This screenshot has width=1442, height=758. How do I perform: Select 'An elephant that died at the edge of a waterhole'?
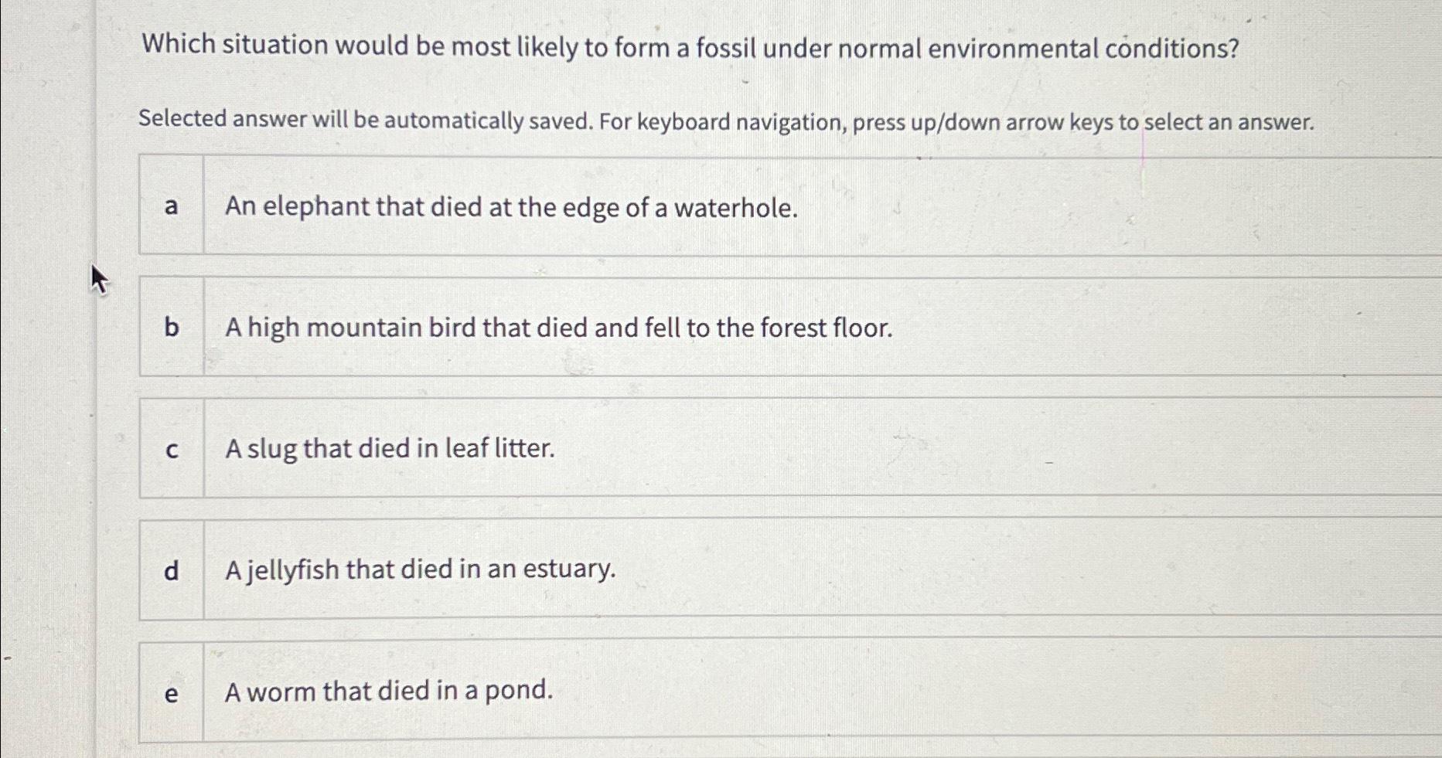click(x=510, y=207)
